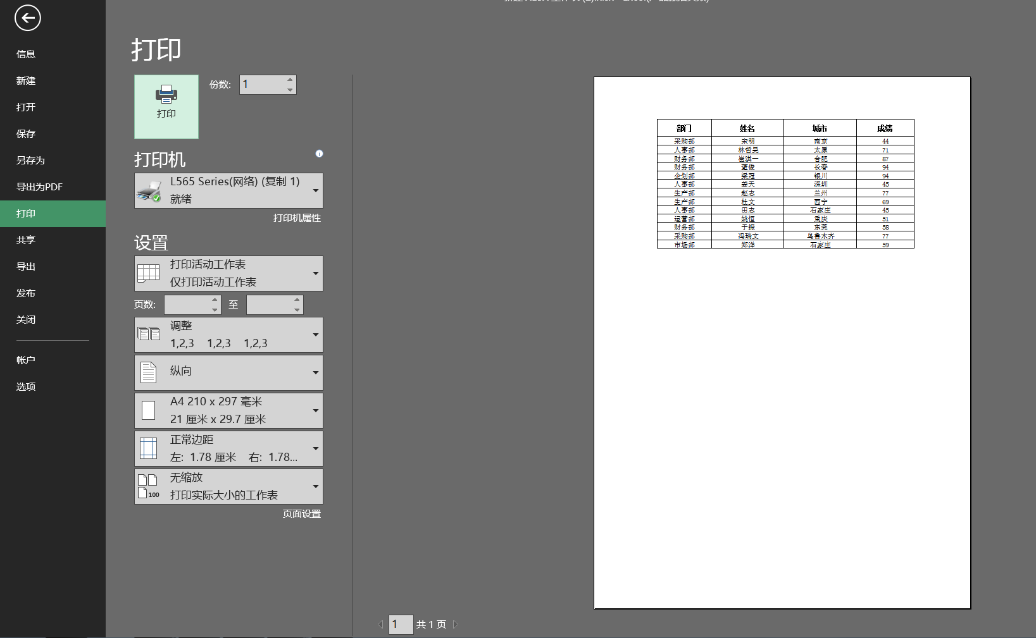1036x638 pixels.
Task: Open 帐户 (Account) in the sidebar
Action: (53, 360)
